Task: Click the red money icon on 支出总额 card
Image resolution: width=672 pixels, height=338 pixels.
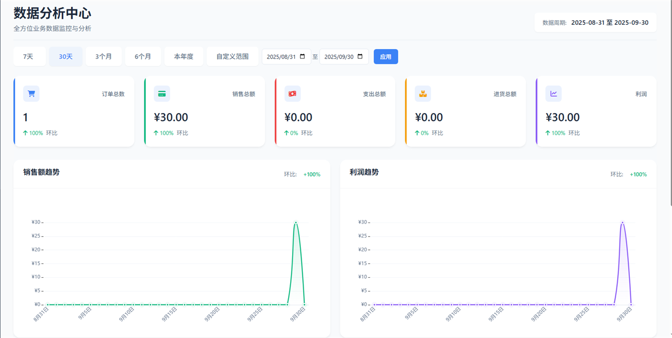Action: [x=292, y=94]
